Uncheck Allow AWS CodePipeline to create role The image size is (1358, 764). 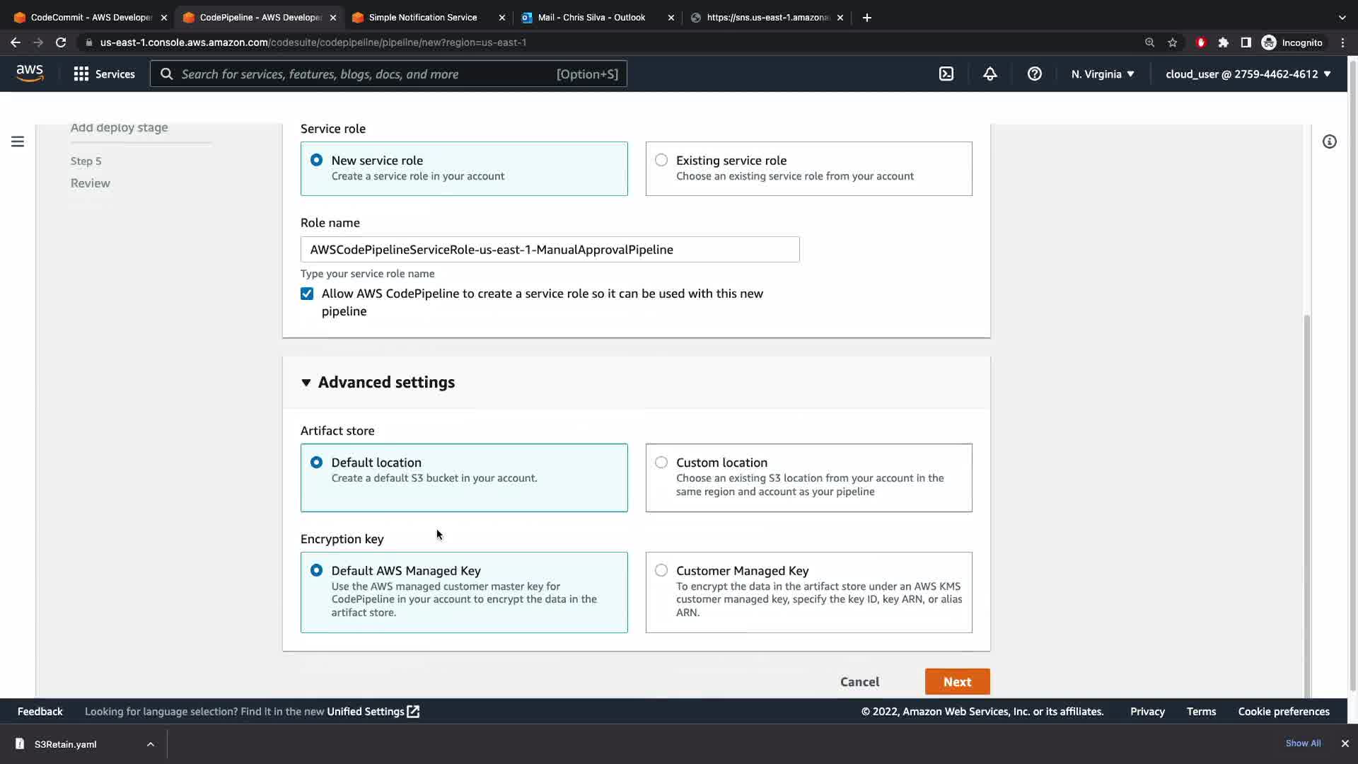click(x=307, y=294)
